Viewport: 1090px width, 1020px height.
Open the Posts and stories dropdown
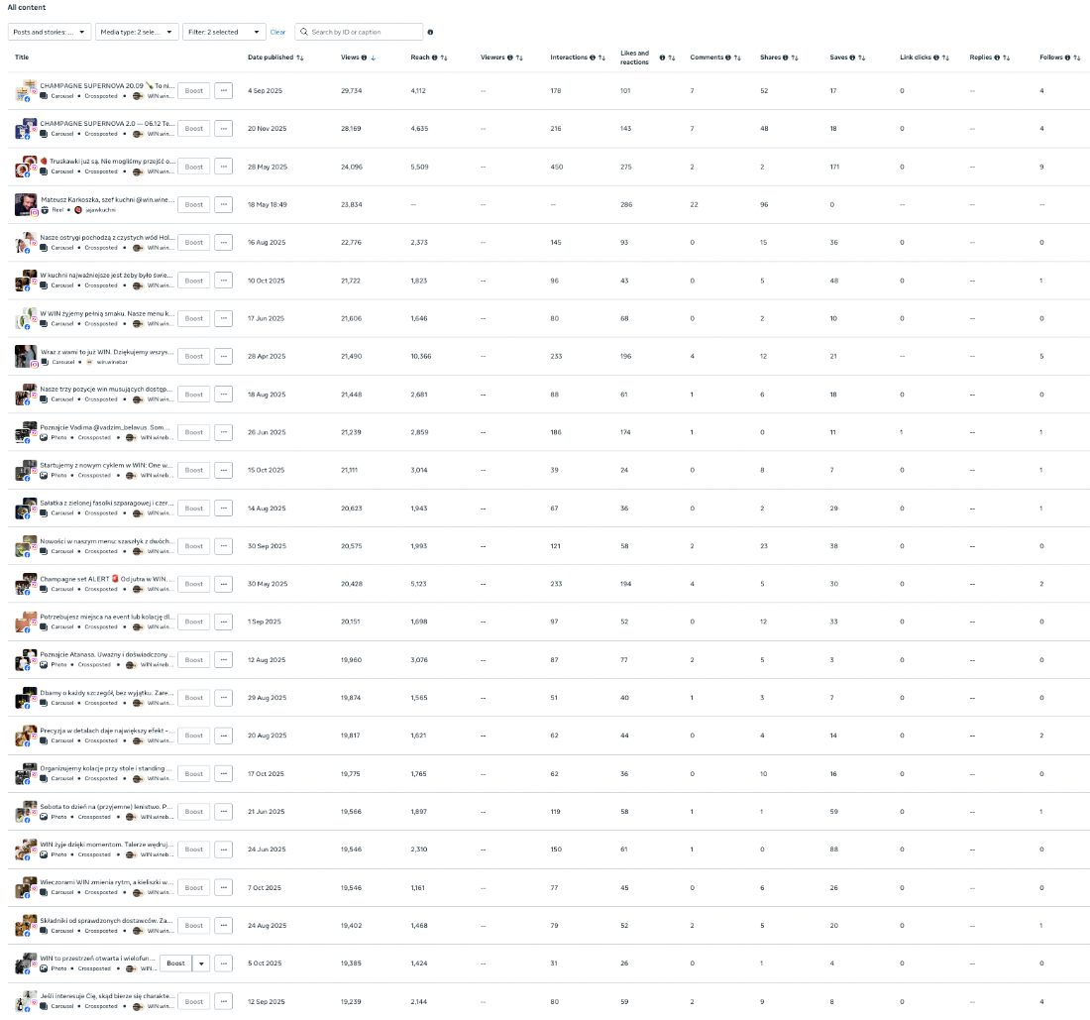(50, 32)
